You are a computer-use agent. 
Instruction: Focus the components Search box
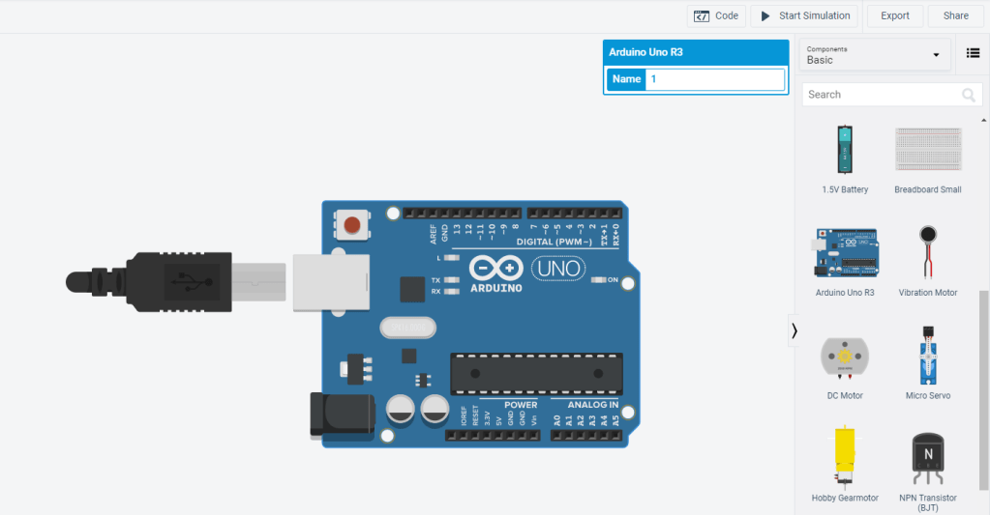881,95
